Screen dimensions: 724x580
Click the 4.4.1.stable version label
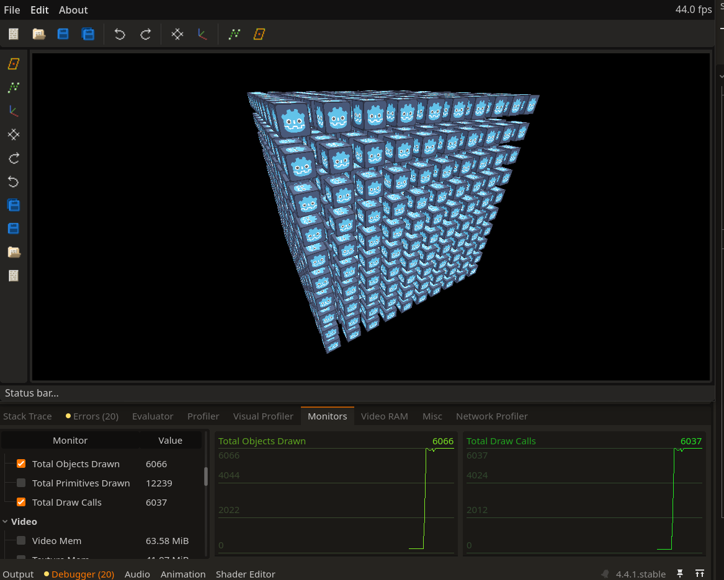[640, 574]
